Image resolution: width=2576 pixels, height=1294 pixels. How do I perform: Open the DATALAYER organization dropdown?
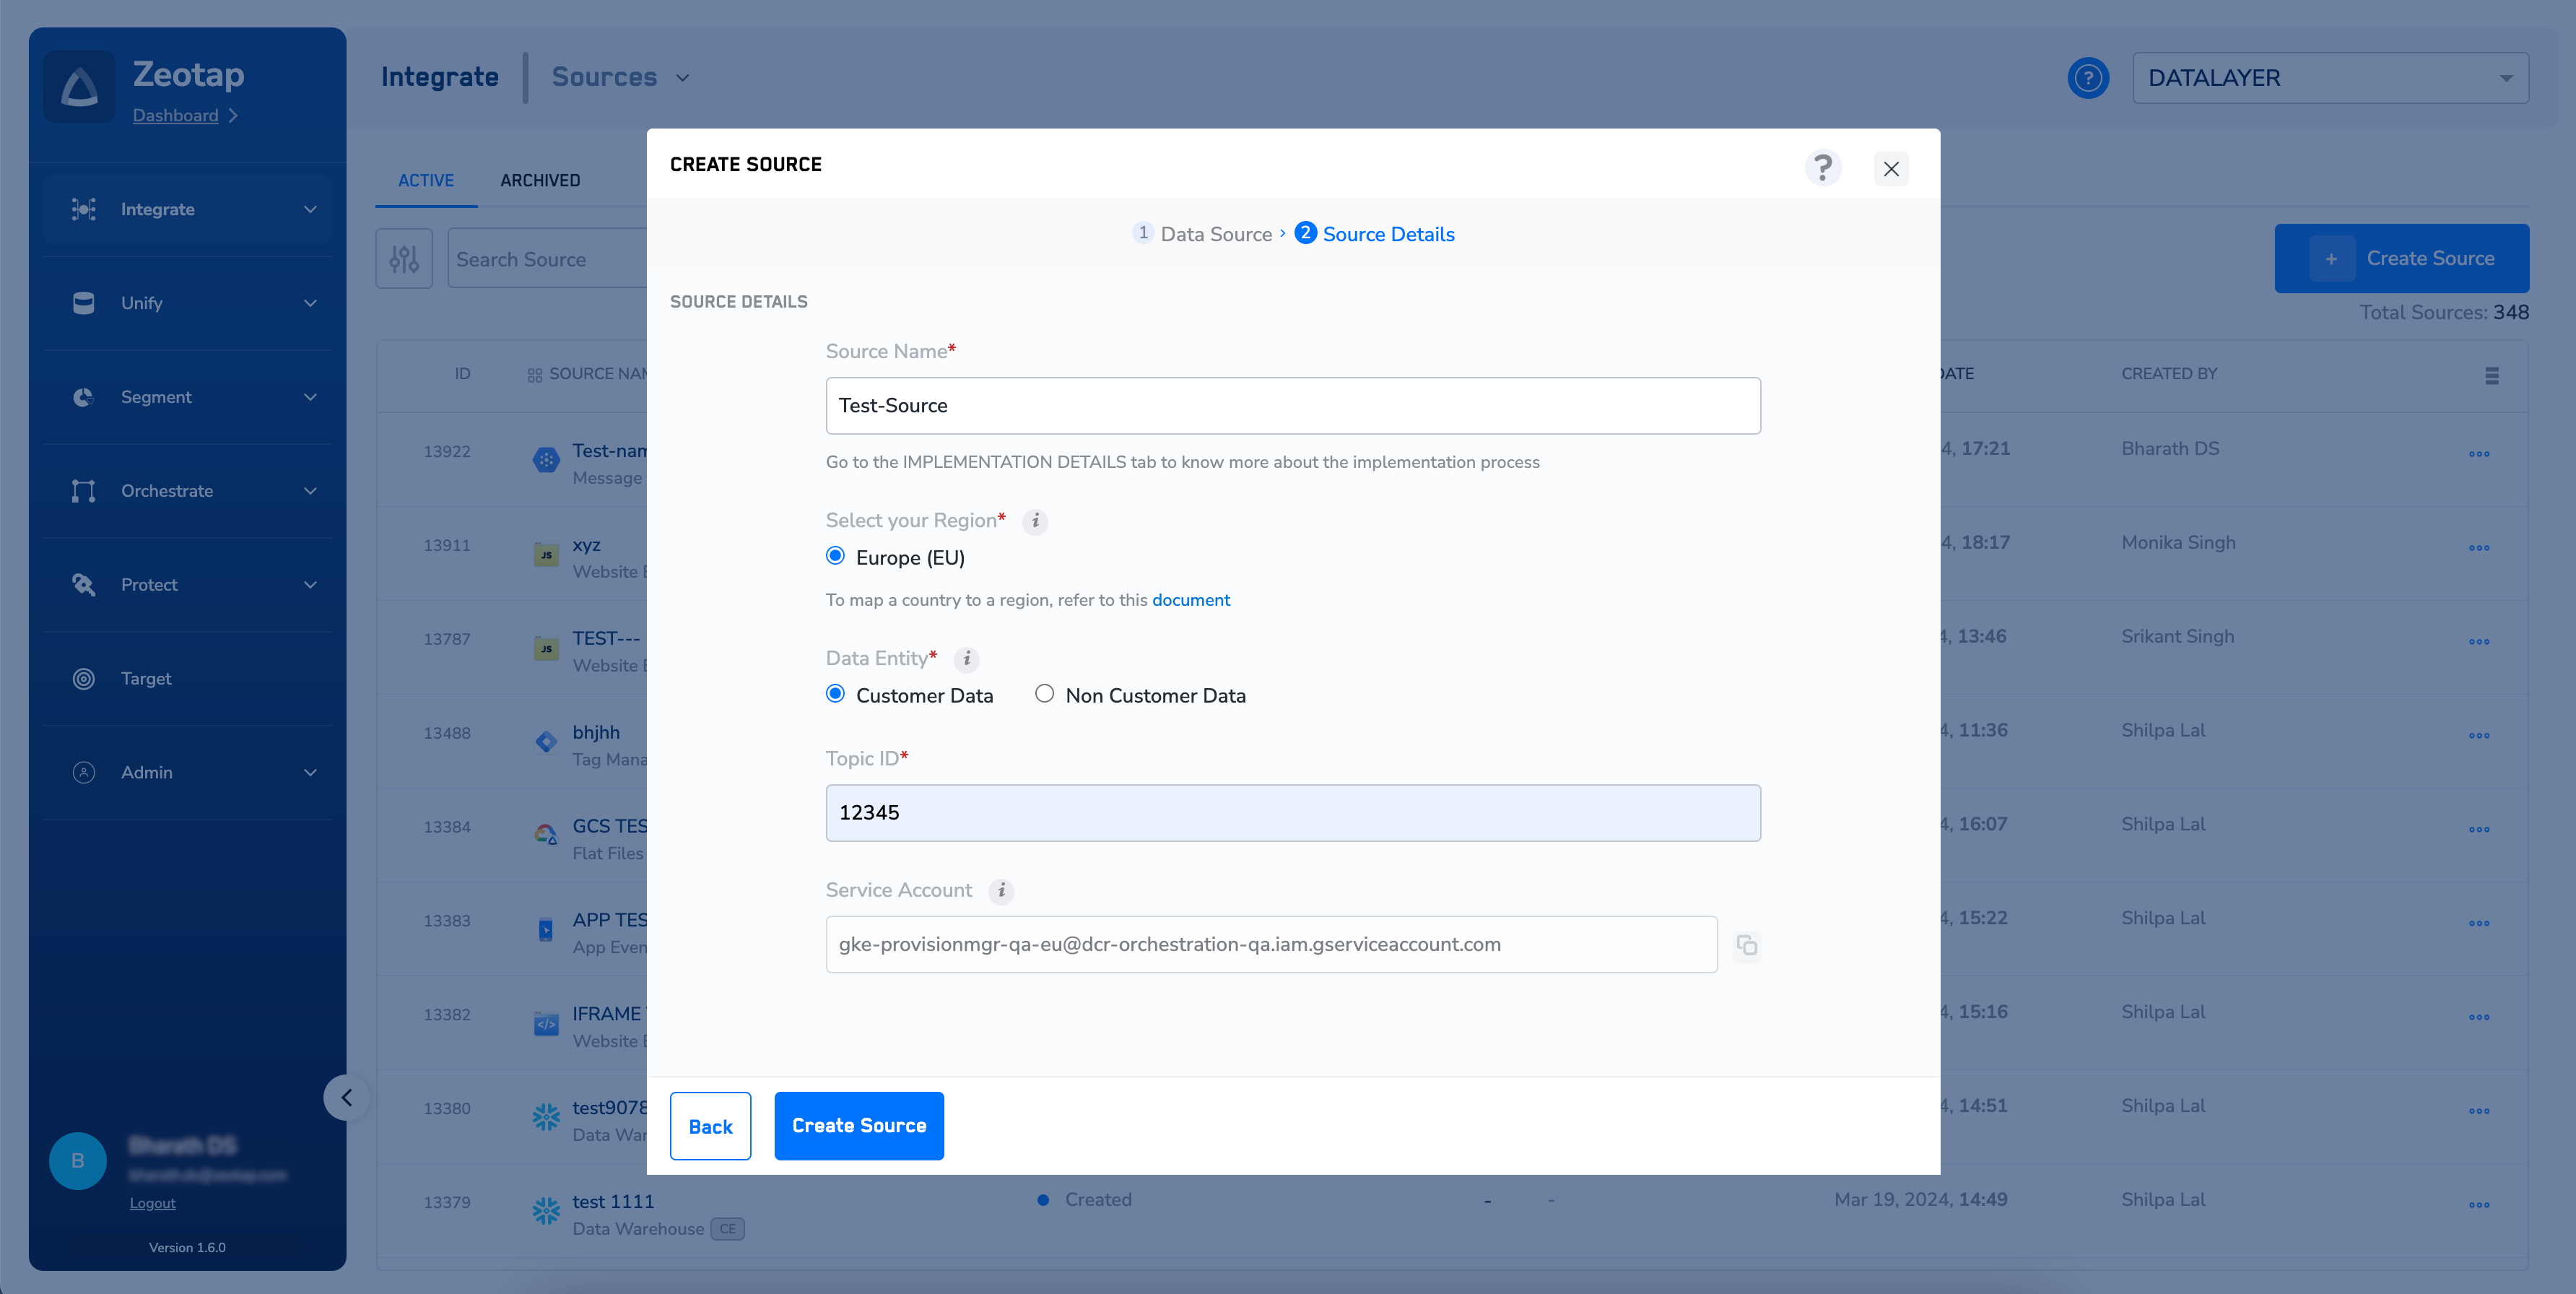2329,78
